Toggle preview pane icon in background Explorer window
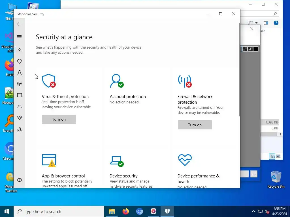This screenshot has width=290, height=217. 266,23
